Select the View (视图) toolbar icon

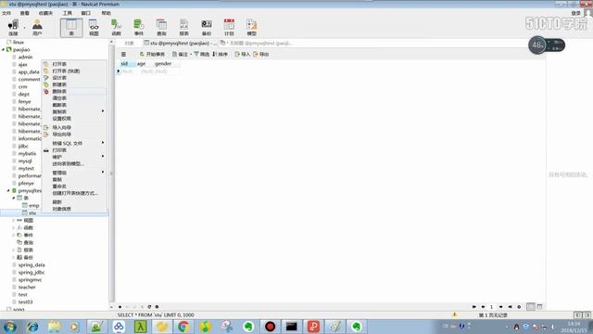(x=94, y=28)
